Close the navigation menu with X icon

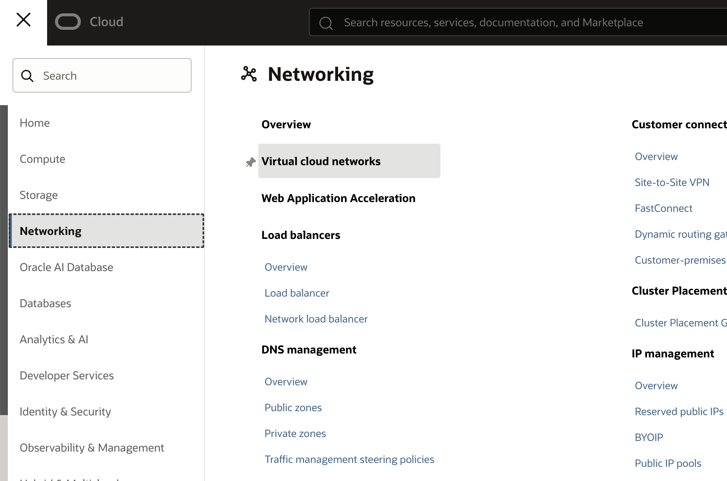coord(24,20)
